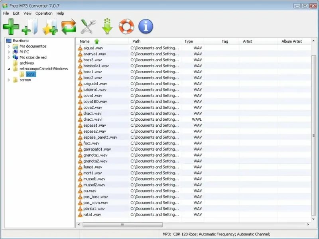This screenshot has height=239, width=319.
Task: Select the archivos folder
Action: point(27,63)
